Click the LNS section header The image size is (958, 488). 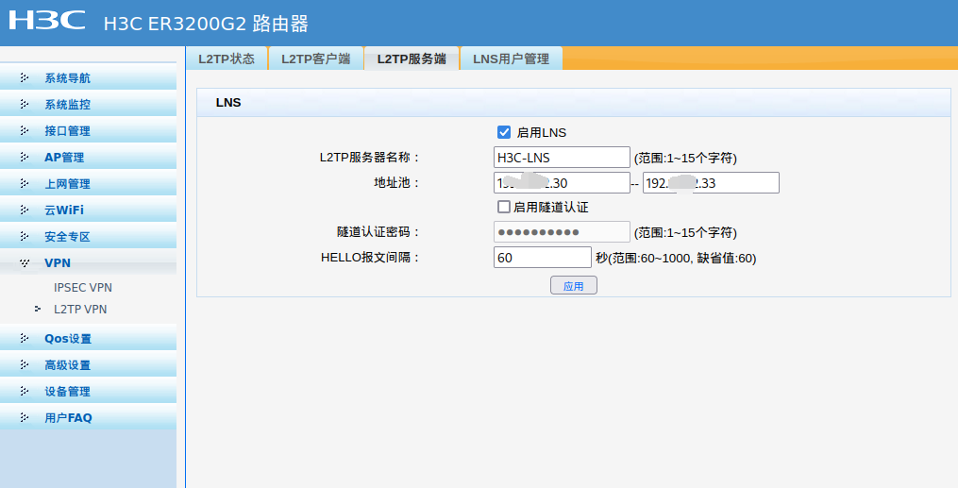[574, 103]
